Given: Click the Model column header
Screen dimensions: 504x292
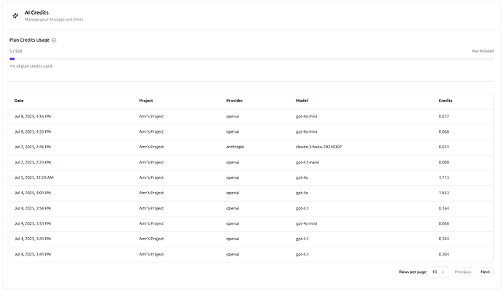Looking at the screenshot, I should pyautogui.click(x=302, y=101).
